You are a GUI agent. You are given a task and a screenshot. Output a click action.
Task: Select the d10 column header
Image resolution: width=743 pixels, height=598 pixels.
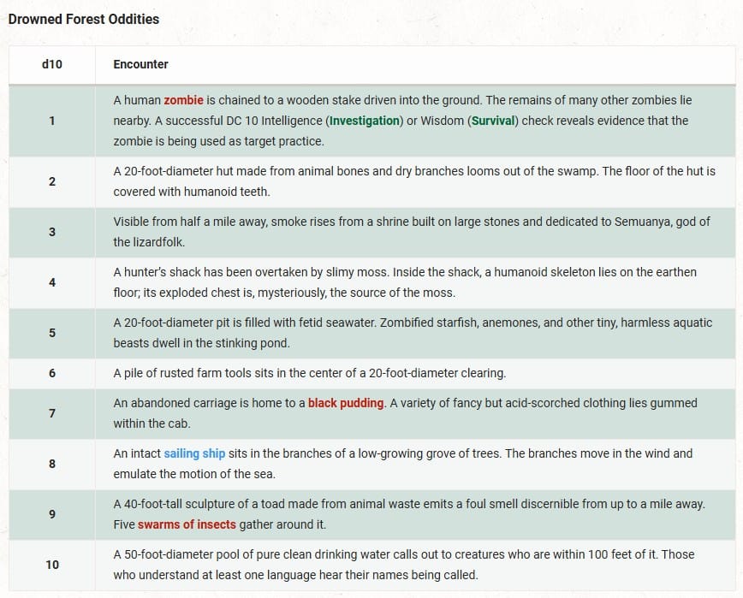(x=52, y=64)
